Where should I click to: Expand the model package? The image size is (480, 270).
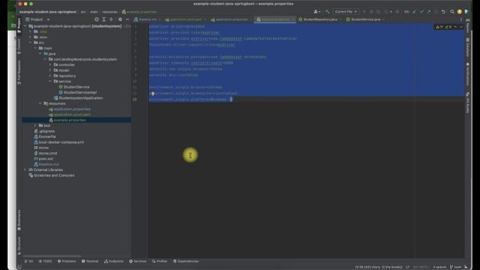coord(50,70)
